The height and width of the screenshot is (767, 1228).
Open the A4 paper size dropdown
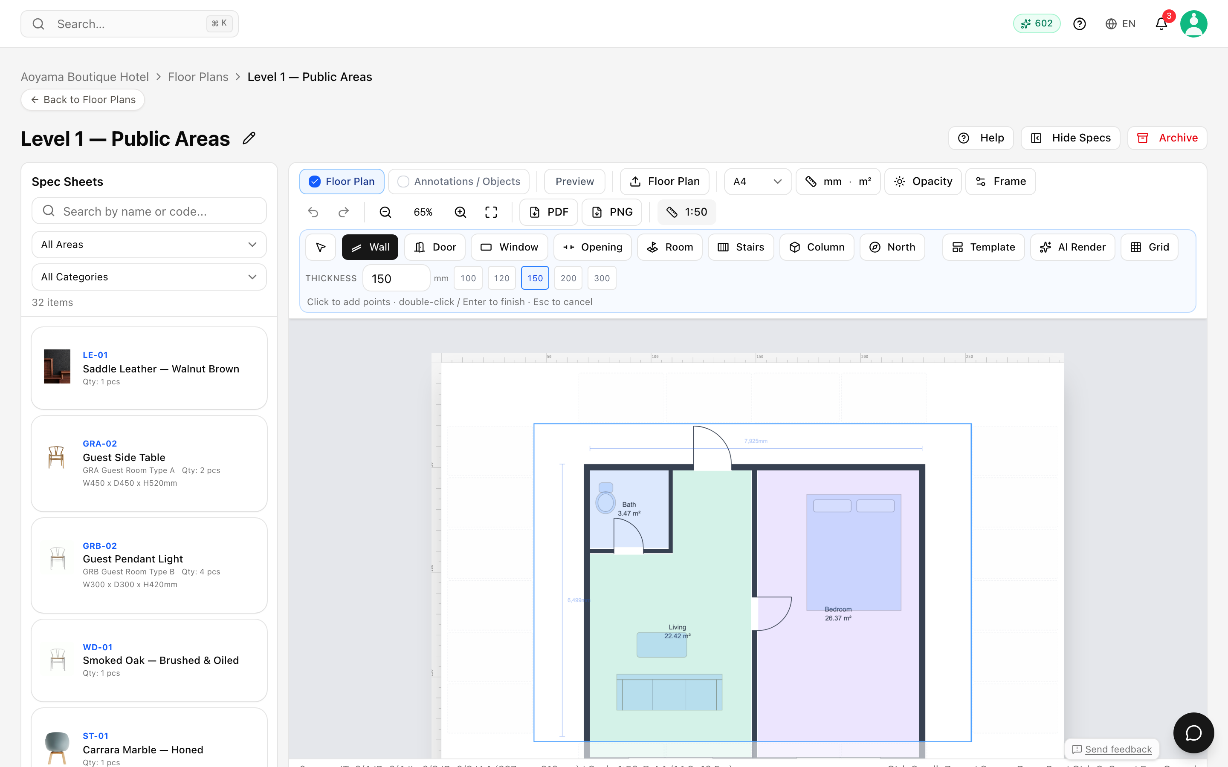(x=758, y=182)
